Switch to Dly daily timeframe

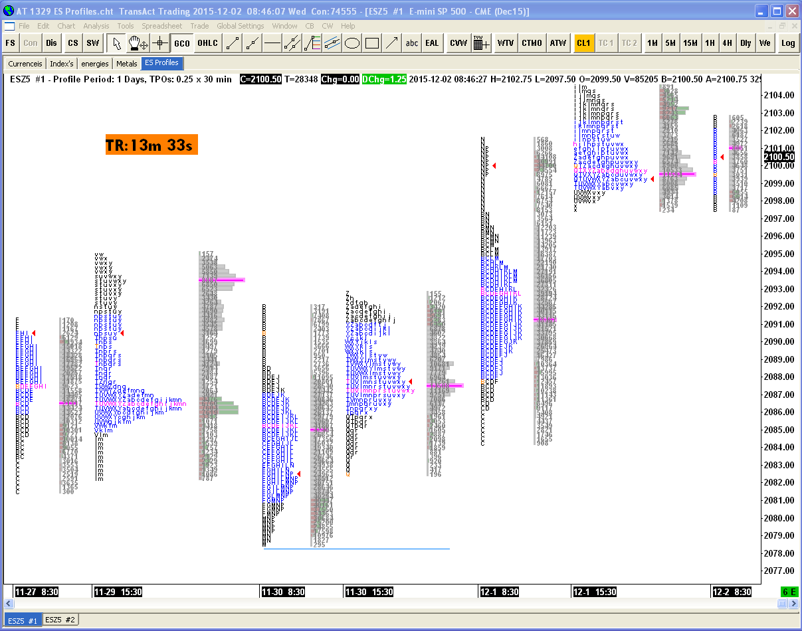[746, 43]
